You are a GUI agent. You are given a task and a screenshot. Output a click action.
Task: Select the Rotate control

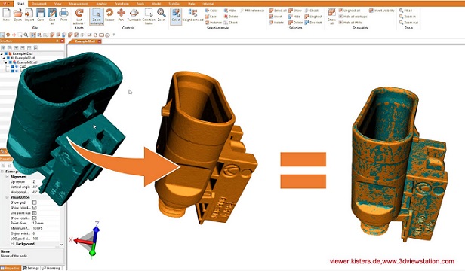(x=109, y=15)
